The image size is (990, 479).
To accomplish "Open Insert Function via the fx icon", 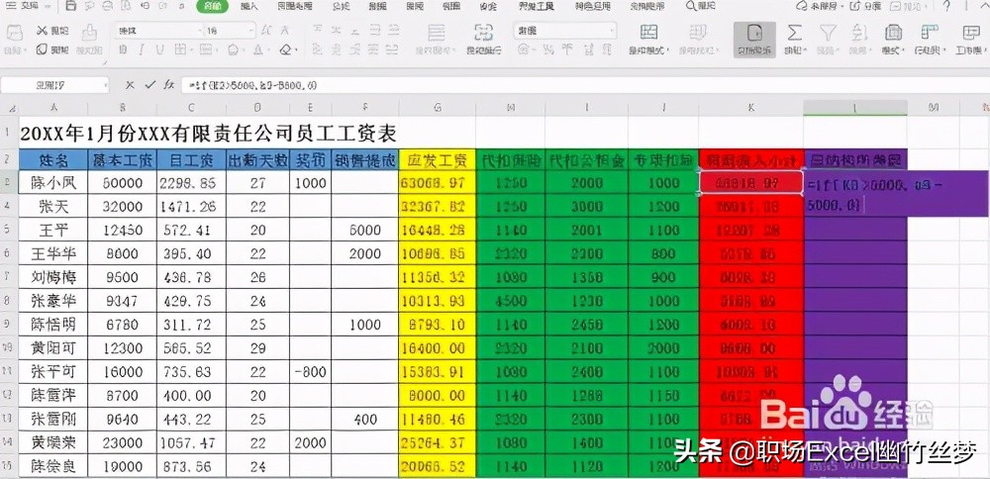I will [168, 84].
